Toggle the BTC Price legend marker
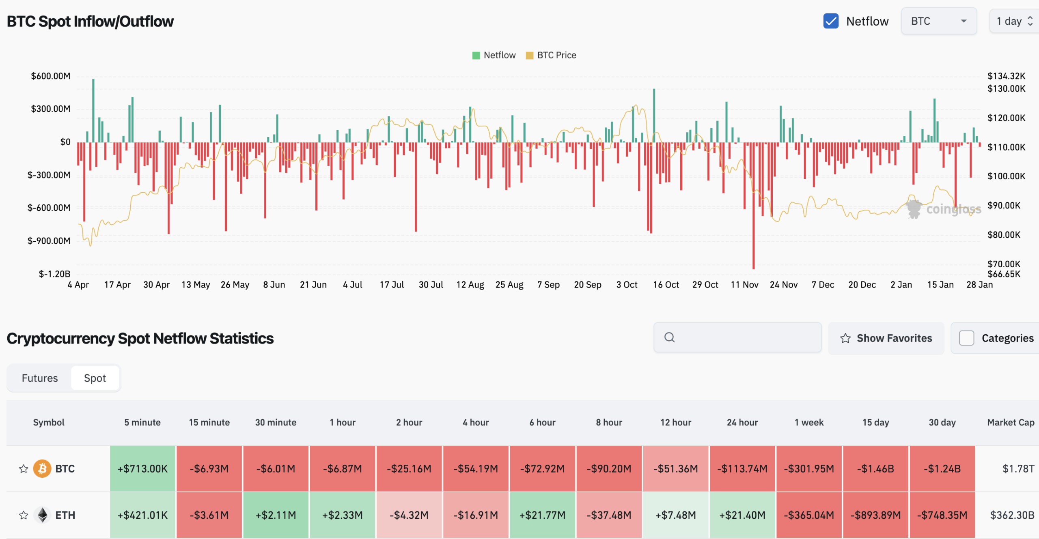The width and height of the screenshot is (1039, 539). tap(529, 56)
